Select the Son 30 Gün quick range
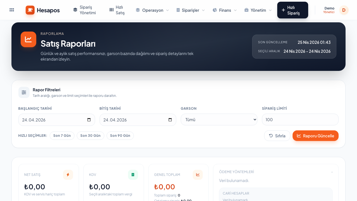 point(90,136)
